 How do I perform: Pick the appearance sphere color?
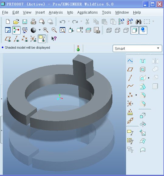(x=33, y=30)
